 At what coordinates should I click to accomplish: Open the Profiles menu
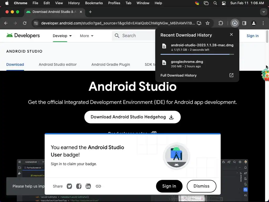(x=114, y=3)
